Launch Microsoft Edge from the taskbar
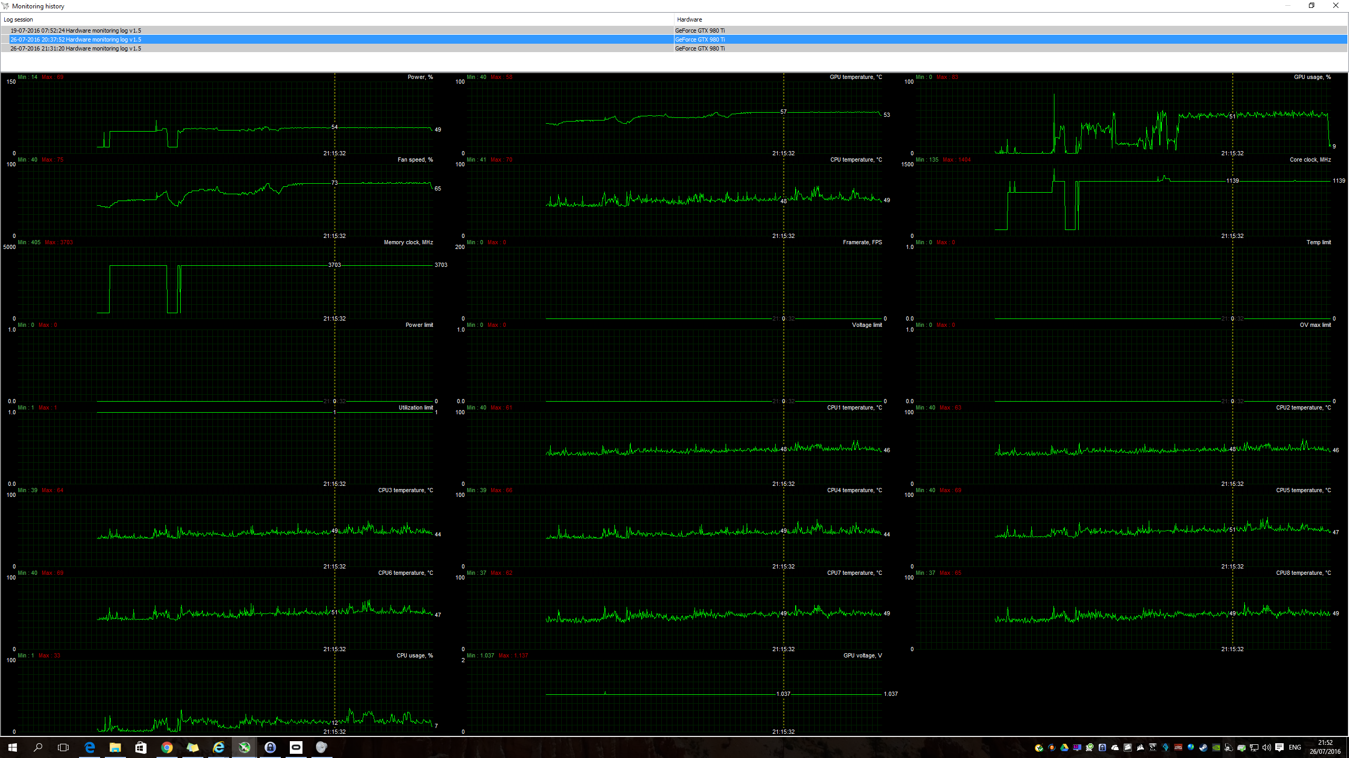This screenshot has height=758, width=1349. click(90, 747)
